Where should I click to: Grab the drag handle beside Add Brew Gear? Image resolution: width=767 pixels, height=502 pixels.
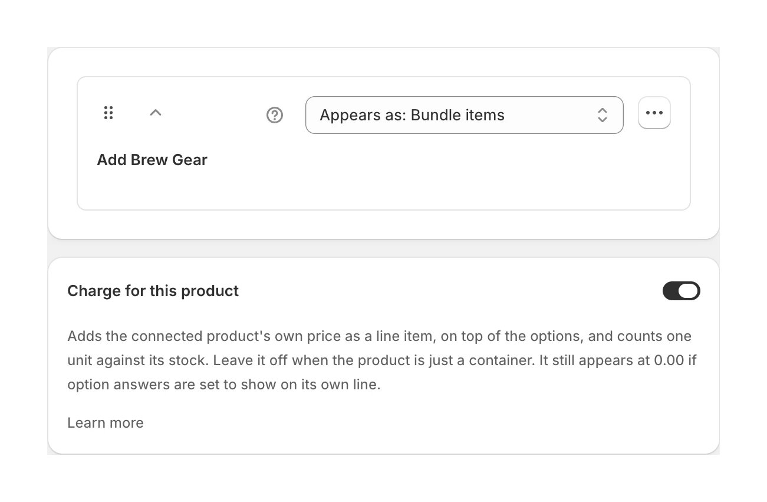click(x=108, y=113)
